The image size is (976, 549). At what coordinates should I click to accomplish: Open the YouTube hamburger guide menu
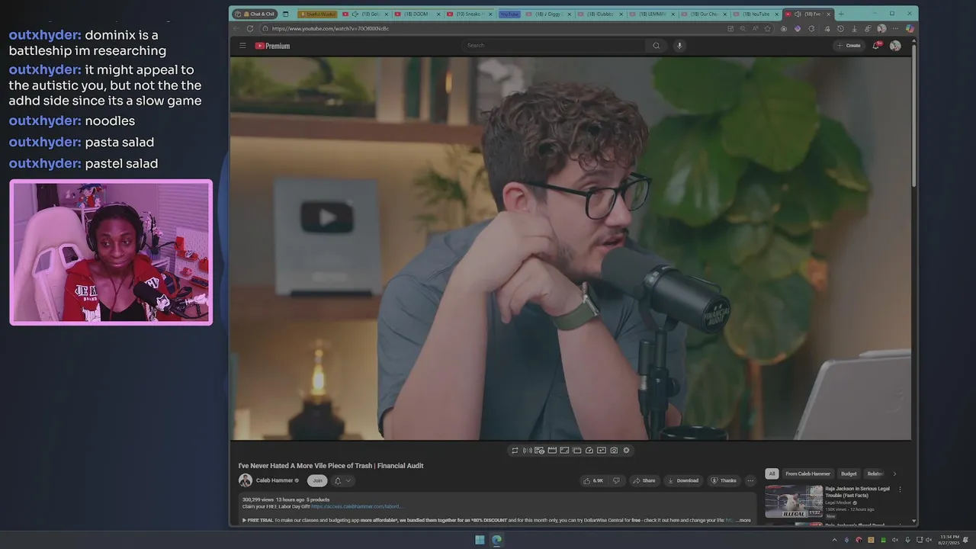click(x=242, y=46)
